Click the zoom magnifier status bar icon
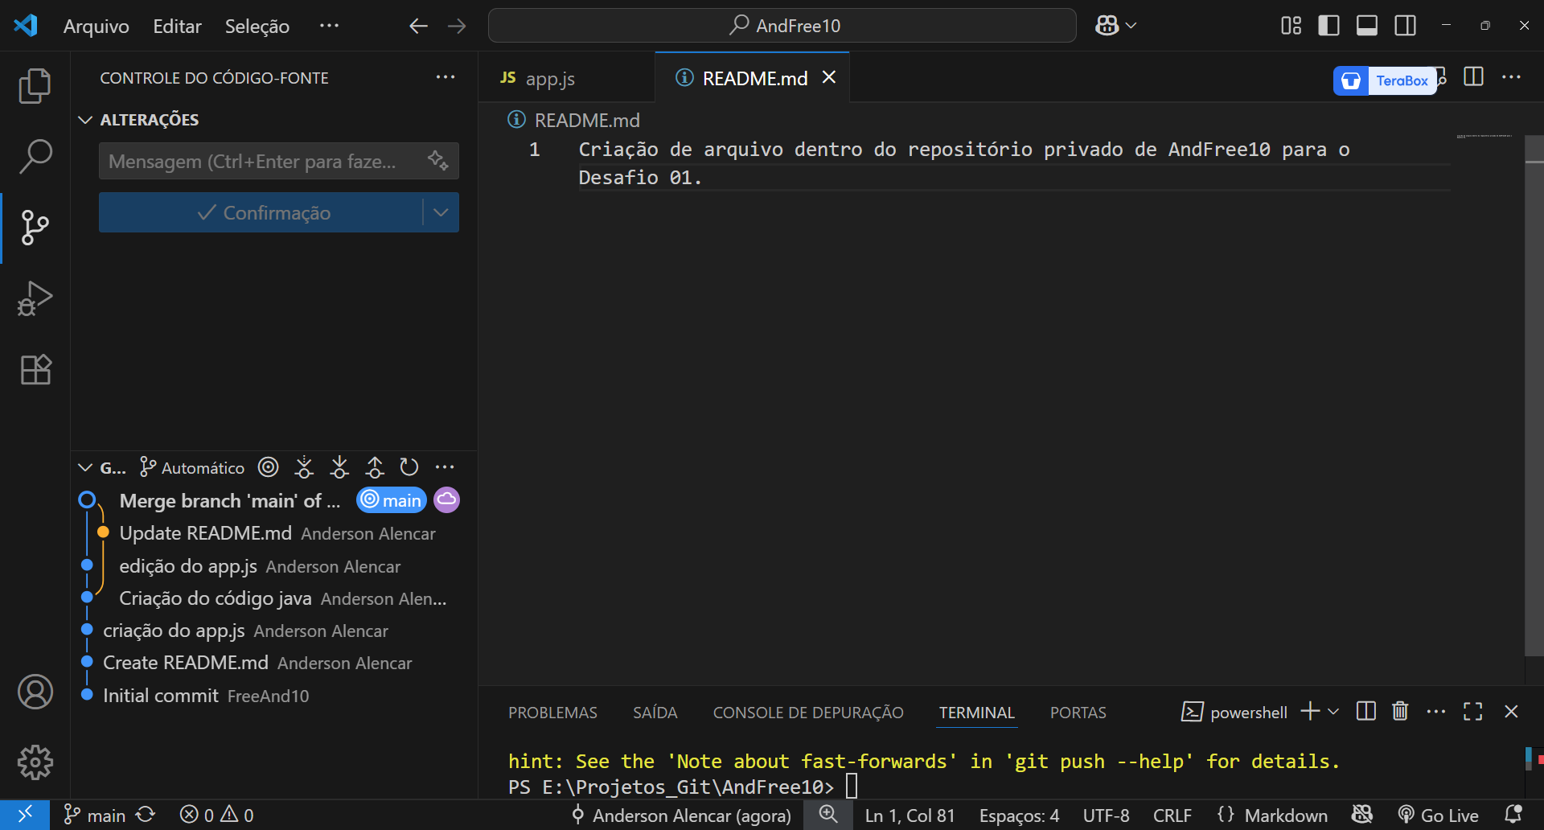The height and width of the screenshot is (830, 1544). point(828,815)
